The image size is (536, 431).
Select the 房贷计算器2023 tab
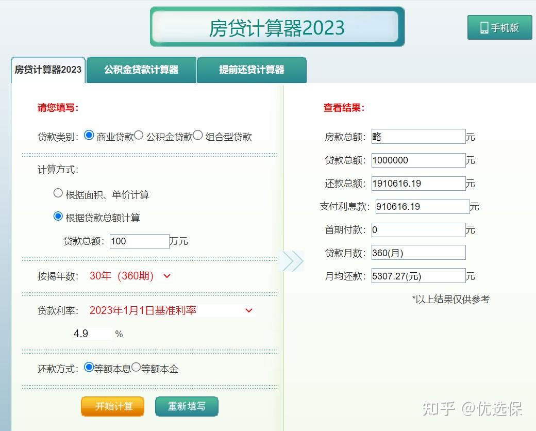point(47,70)
